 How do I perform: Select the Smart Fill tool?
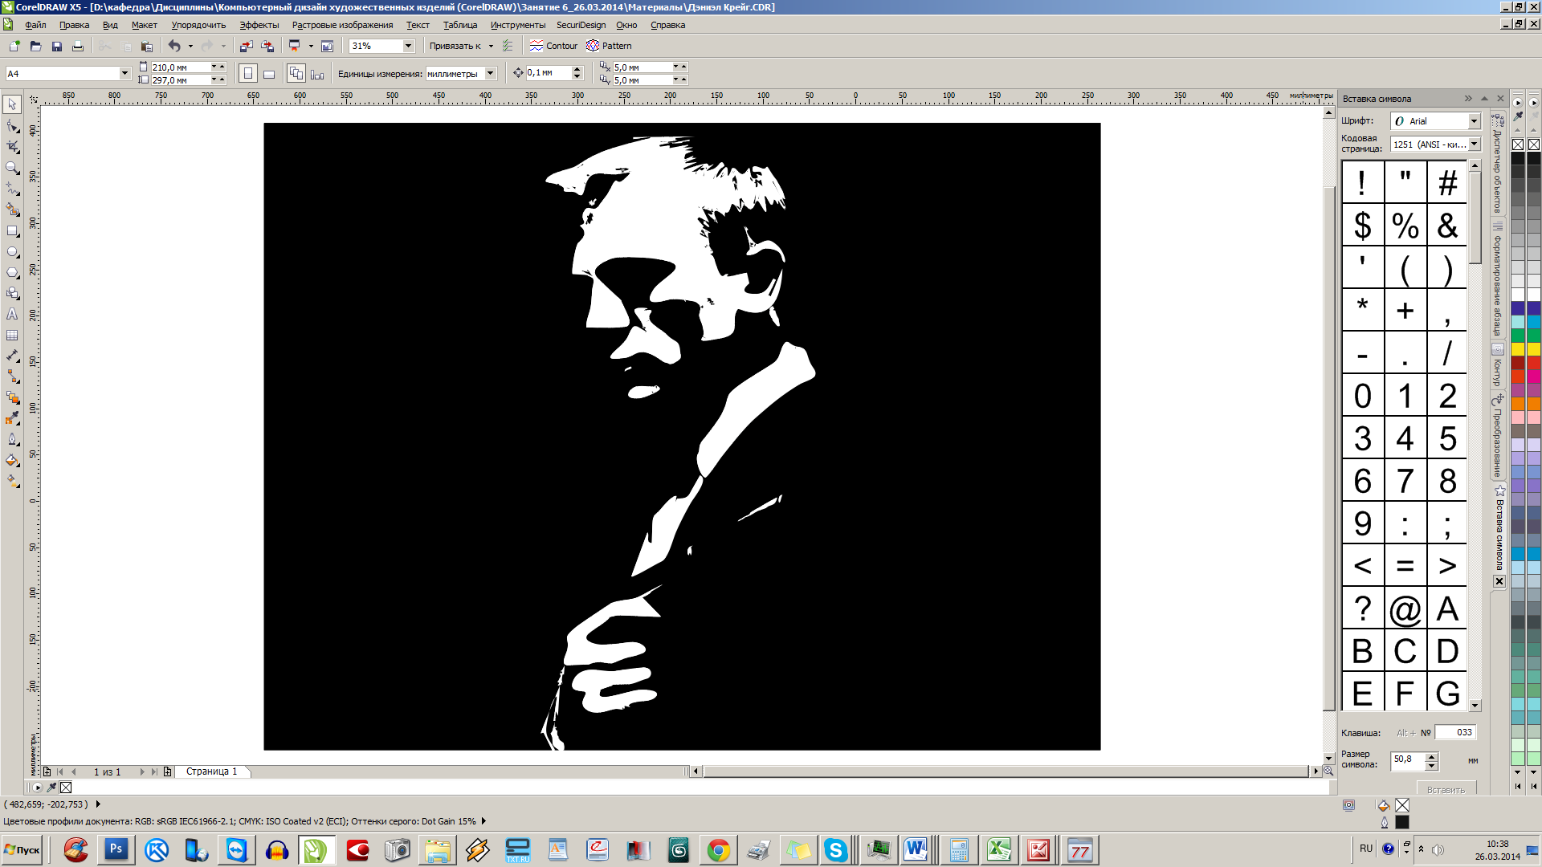pos(12,210)
